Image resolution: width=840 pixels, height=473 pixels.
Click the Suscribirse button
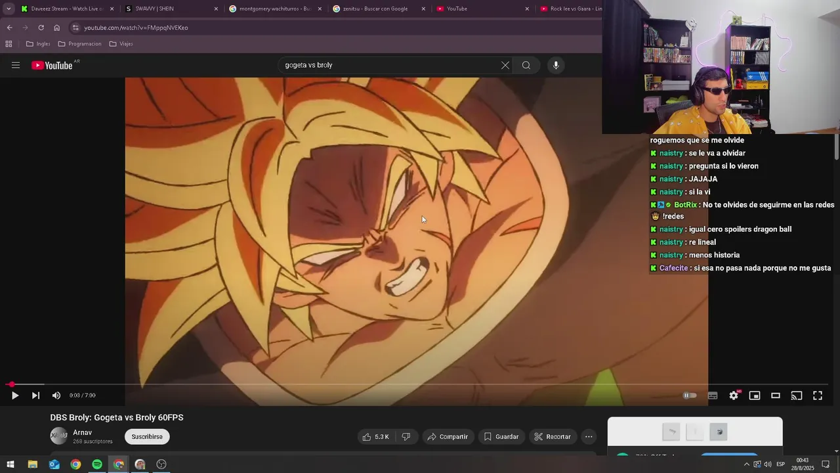pyautogui.click(x=147, y=436)
